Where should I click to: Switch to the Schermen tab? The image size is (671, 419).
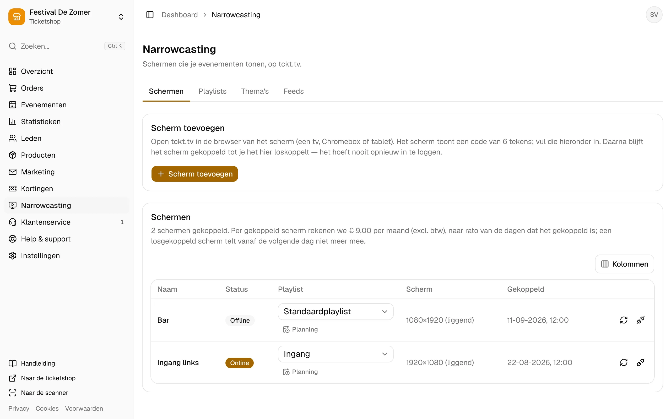[166, 91]
